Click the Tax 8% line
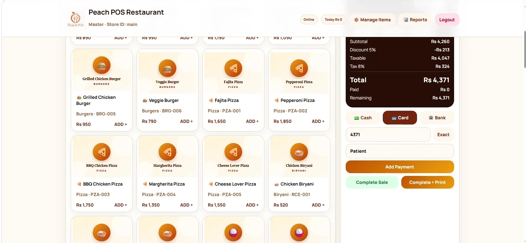The width and height of the screenshot is (526, 243). [x=400, y=66]
